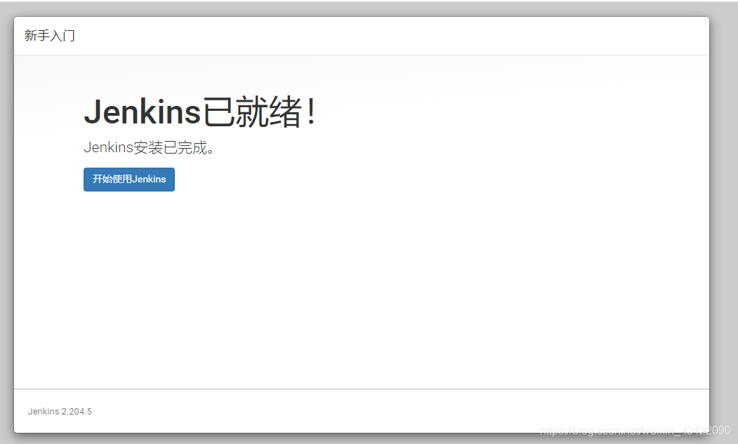
Task: Click the Jenkins安装已完成。 subtitle text
Action: [x=149, y=148]
